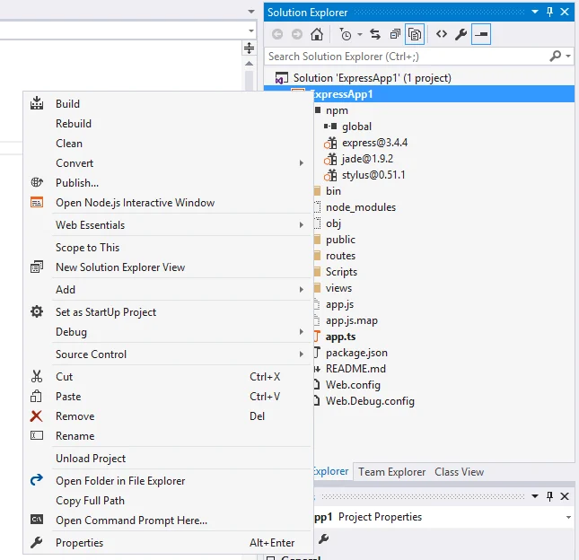579x560 pixels.
Task: Click the Sync with Active Document icon
Action: click(x=375, y=34)
